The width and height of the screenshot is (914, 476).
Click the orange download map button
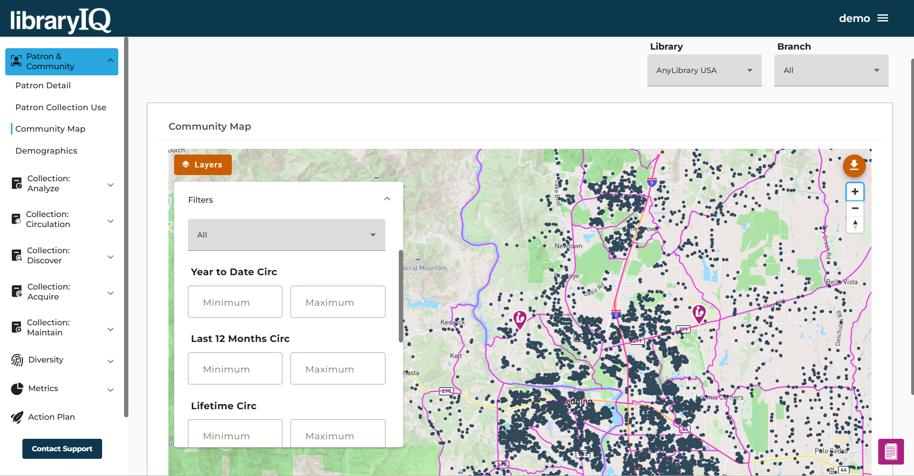854,166
